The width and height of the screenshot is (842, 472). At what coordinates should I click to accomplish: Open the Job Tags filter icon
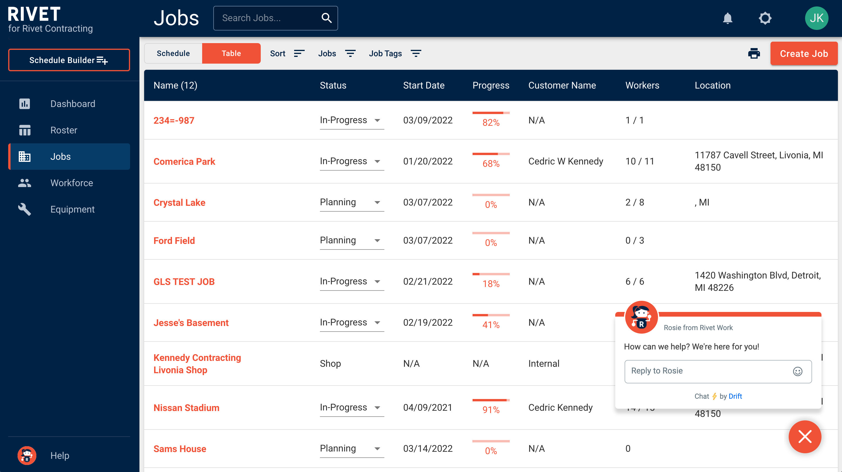416,53
